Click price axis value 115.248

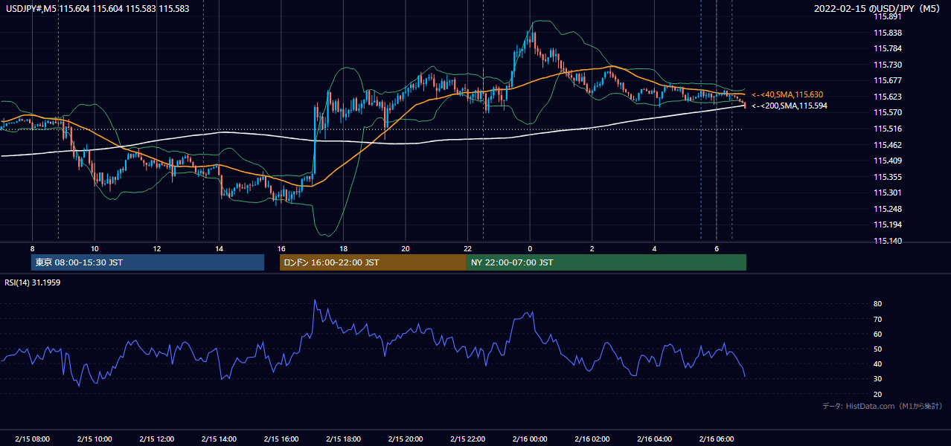(888, 209)
